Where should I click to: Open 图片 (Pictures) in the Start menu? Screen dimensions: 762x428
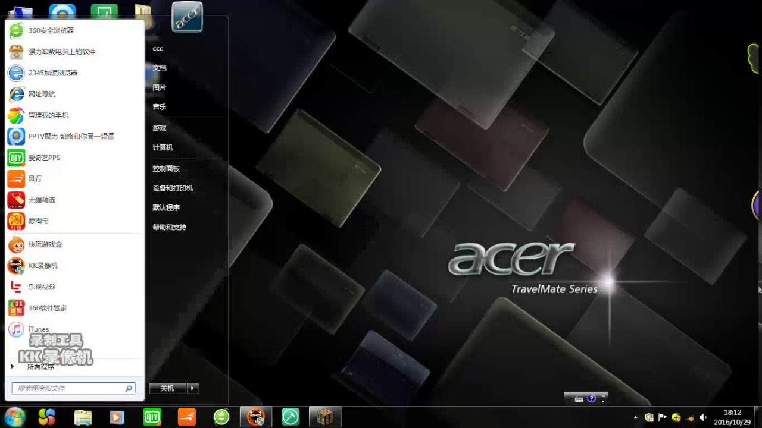click(x=160, y=87)
